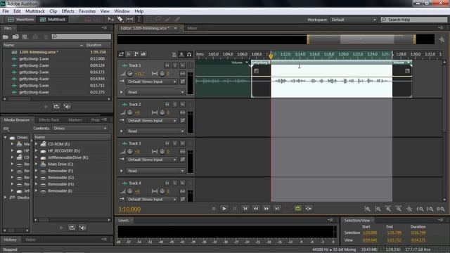Adjust Track 2 volume knob
Screen dimensions: 450x253
[x=129, y=112]
